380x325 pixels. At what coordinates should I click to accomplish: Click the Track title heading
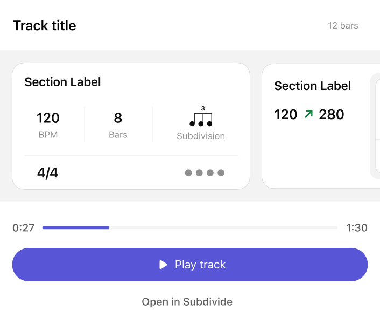44,26
